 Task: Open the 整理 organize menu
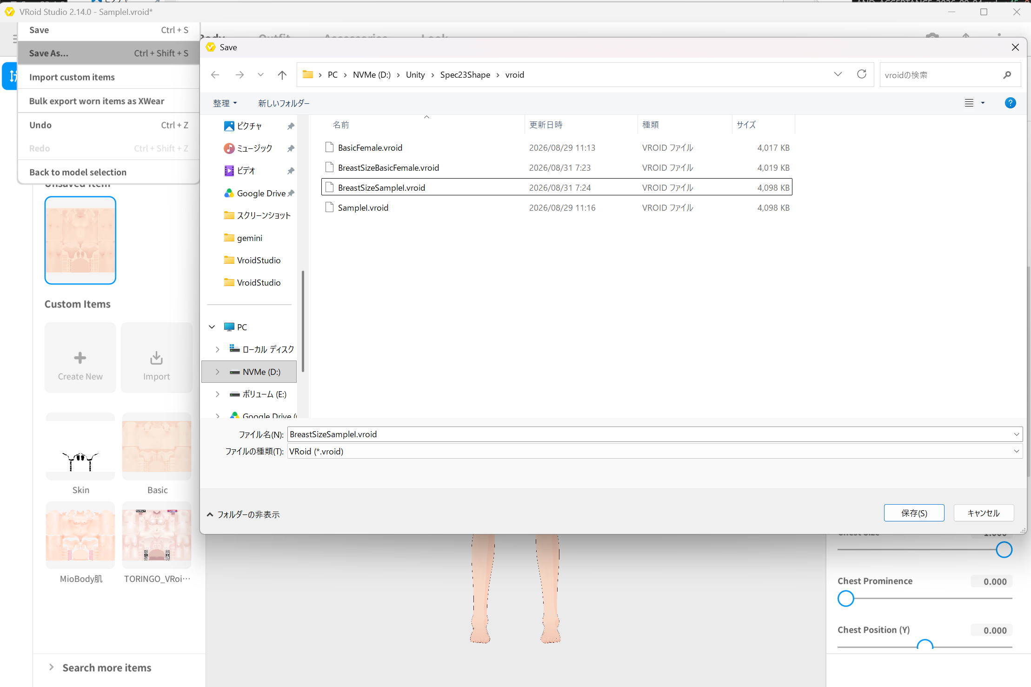click(225, 103)
